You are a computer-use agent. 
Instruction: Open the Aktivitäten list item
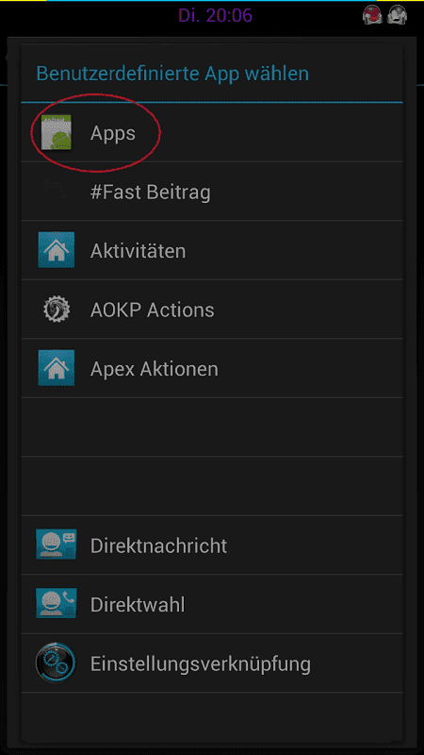tap(211, 250)
